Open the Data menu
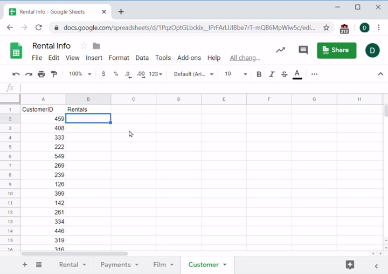 coord(142,58)
